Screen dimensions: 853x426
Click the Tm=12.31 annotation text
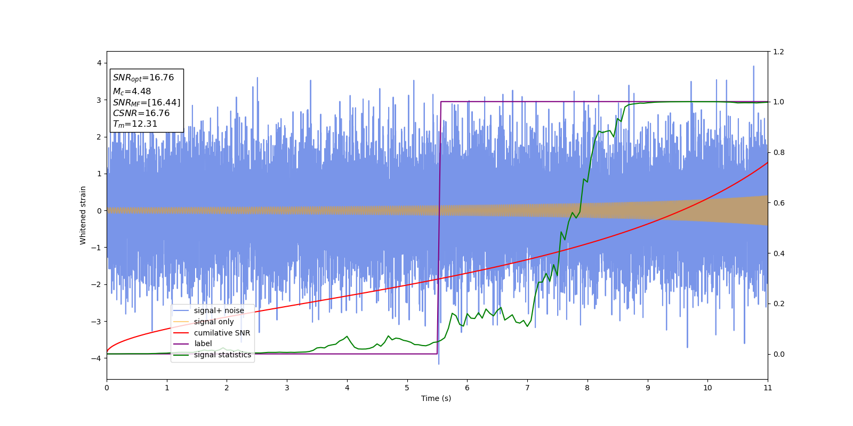tap(135, 124)
